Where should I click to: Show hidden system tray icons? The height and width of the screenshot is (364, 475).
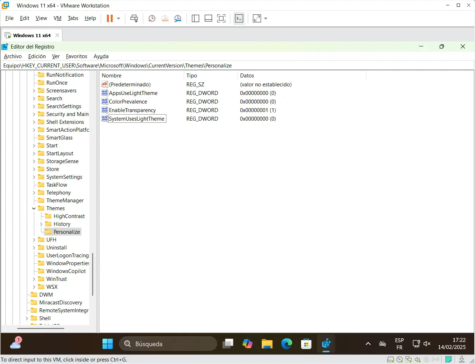[368, 344]
